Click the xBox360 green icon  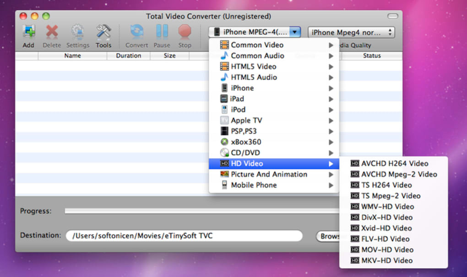(x=224, y=142)
